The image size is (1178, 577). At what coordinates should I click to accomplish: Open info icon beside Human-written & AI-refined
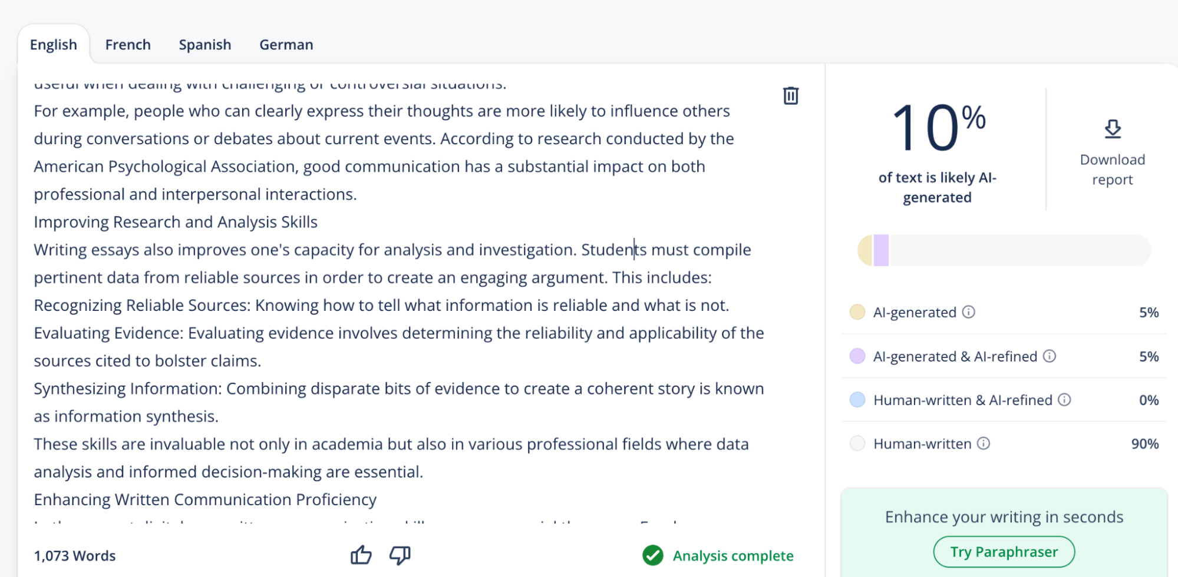coord(1064,400)
